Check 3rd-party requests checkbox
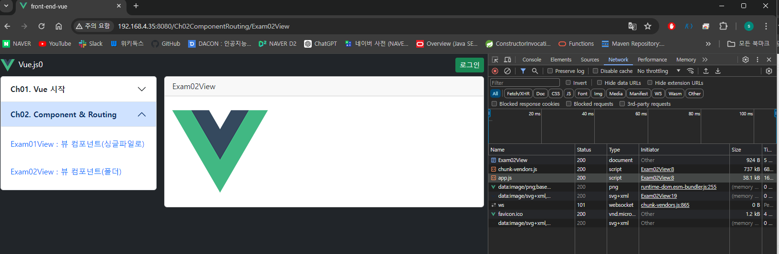779x254 pixels. 622,103
